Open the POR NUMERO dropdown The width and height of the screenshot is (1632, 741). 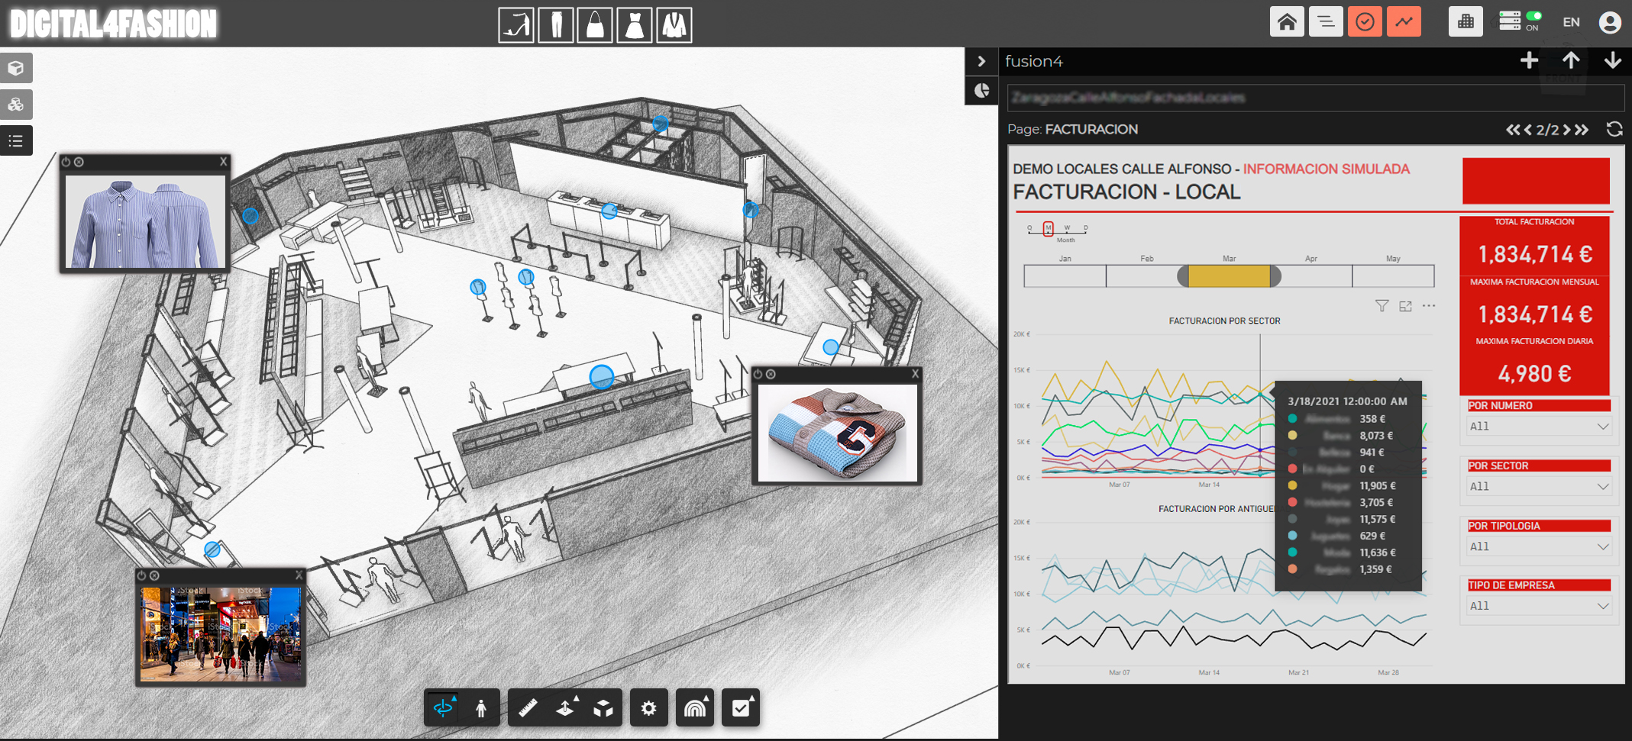tap(1538, 427)
